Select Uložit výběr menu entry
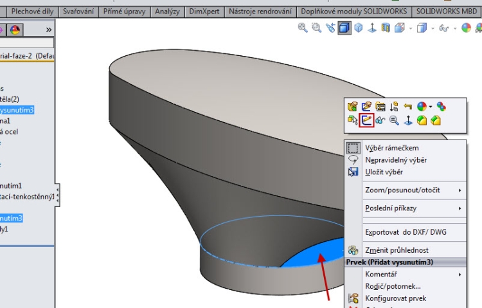Viewport: 482px width, 308px height. 406,172
